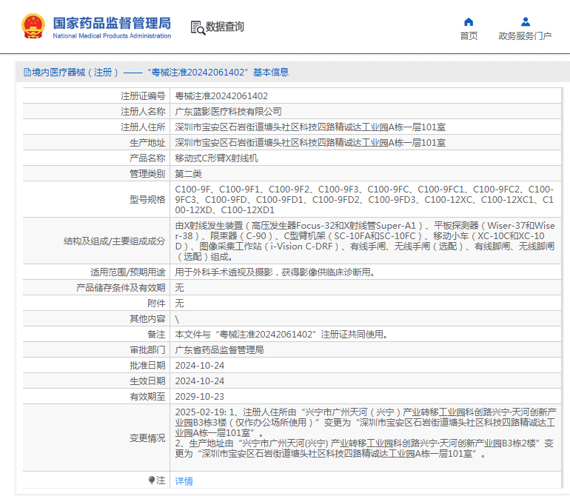This screenshot has width=570, height=496.
Task: Open the 详情 link
Action: 184,481
